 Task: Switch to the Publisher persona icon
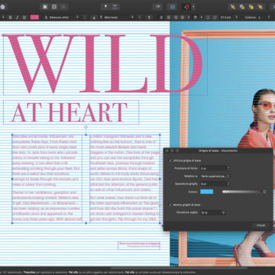pyautogui.click(x=2, y=7)
